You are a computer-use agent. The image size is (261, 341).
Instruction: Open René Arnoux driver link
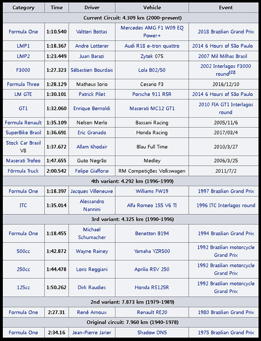pyautogui.click(x=92, y=312)
